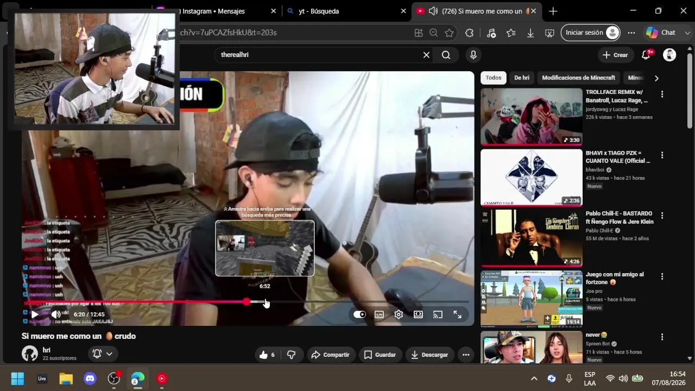Open options for TROLLFACE REMIX video

[662, 94]
